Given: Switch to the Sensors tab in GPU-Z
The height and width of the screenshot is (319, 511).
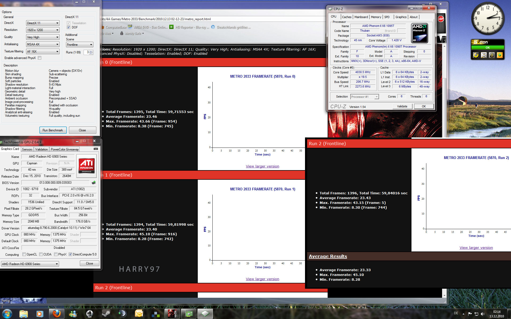Looking at the screenshot, I should point(27,149).
